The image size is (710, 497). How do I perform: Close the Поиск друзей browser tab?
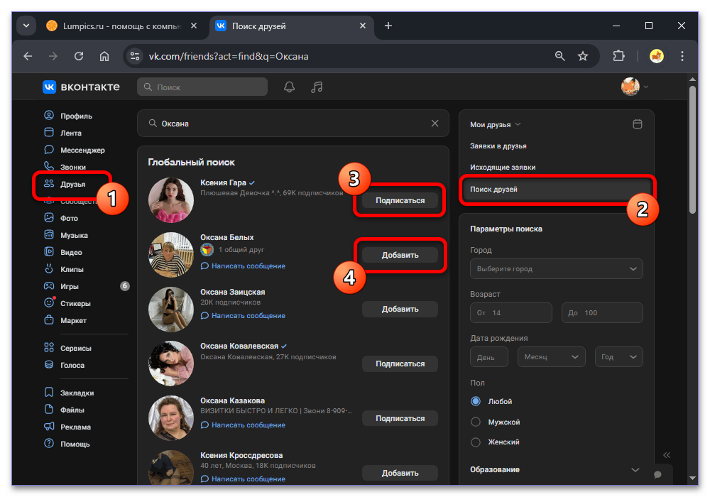363,26
